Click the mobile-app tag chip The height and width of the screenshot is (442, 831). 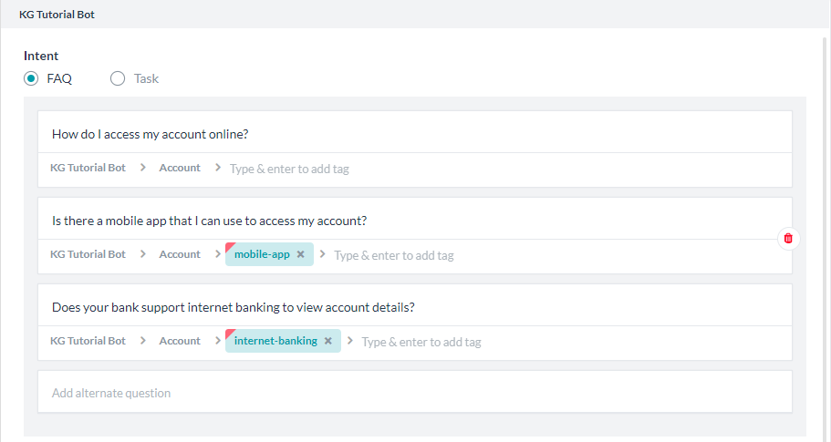[x=262, y=255]
